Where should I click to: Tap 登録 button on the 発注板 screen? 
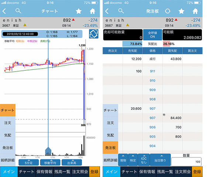[x=197, y=171]
